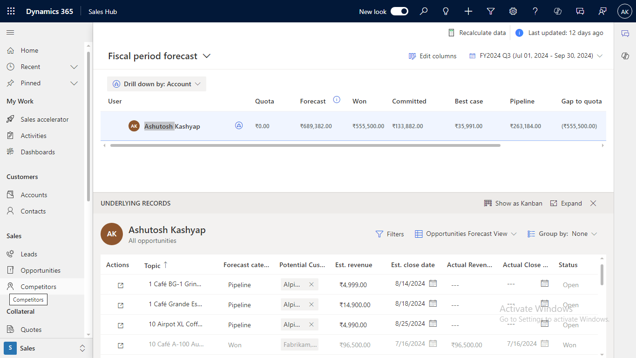Click the Recalculate data button

pyautogui.click(x=477, y=33)
